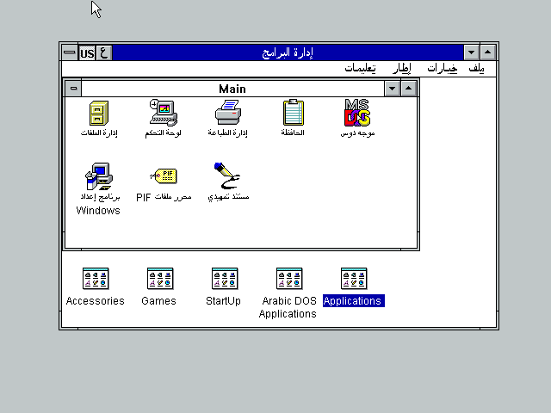The width and height of the screenshot is (551, 413).
Task: Click the الحافظة label text
Action: click(x=293, y=133)
